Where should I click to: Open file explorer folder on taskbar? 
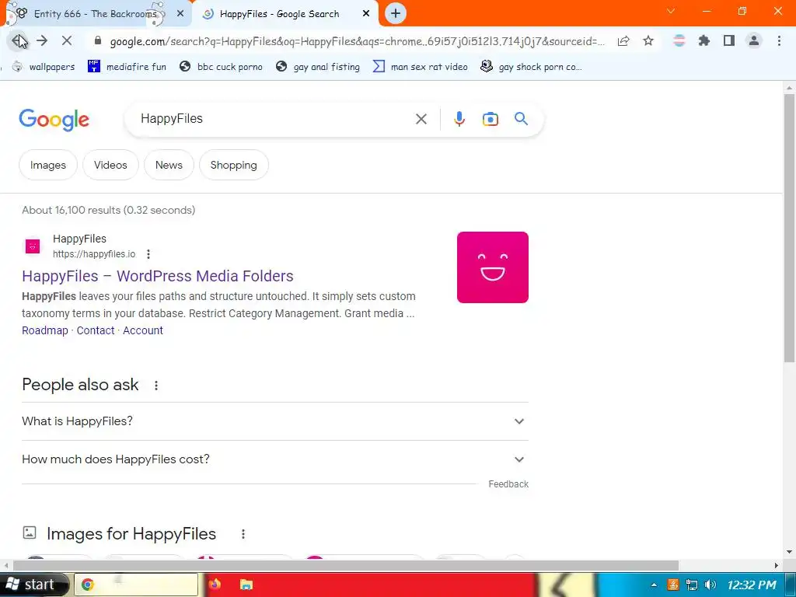pos(246,585)
